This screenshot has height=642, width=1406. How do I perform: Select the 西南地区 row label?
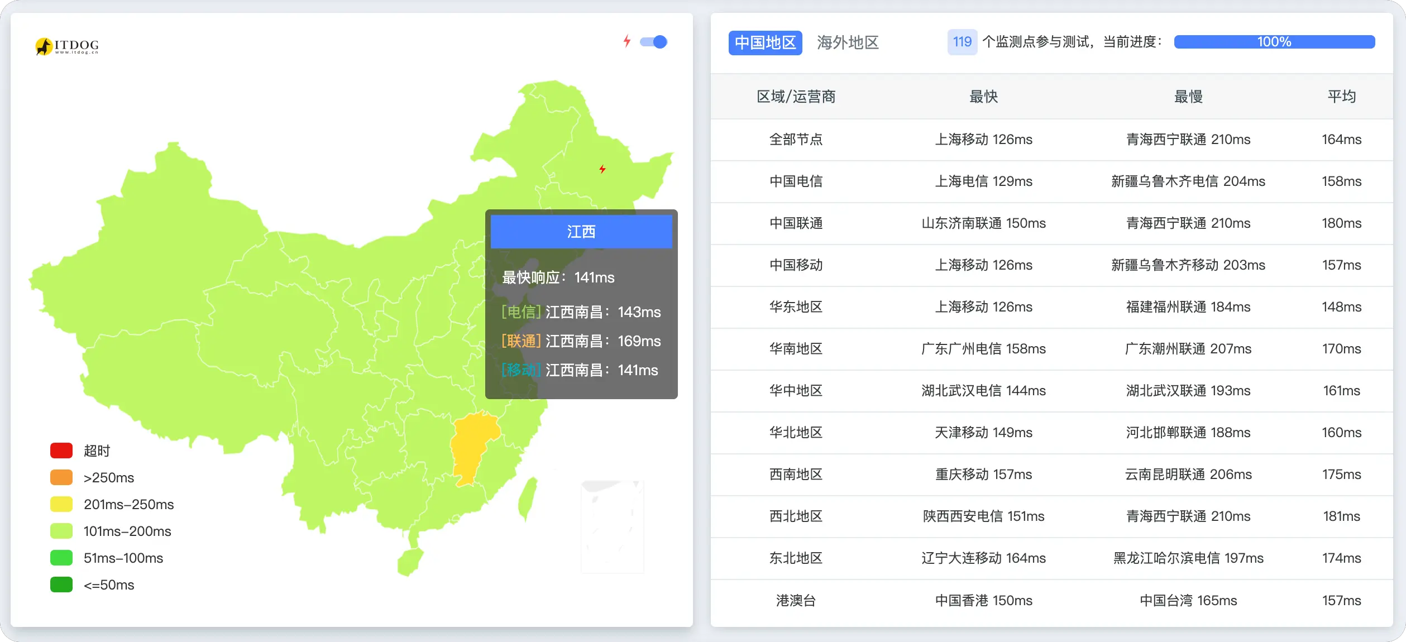[x=796, y=474]
